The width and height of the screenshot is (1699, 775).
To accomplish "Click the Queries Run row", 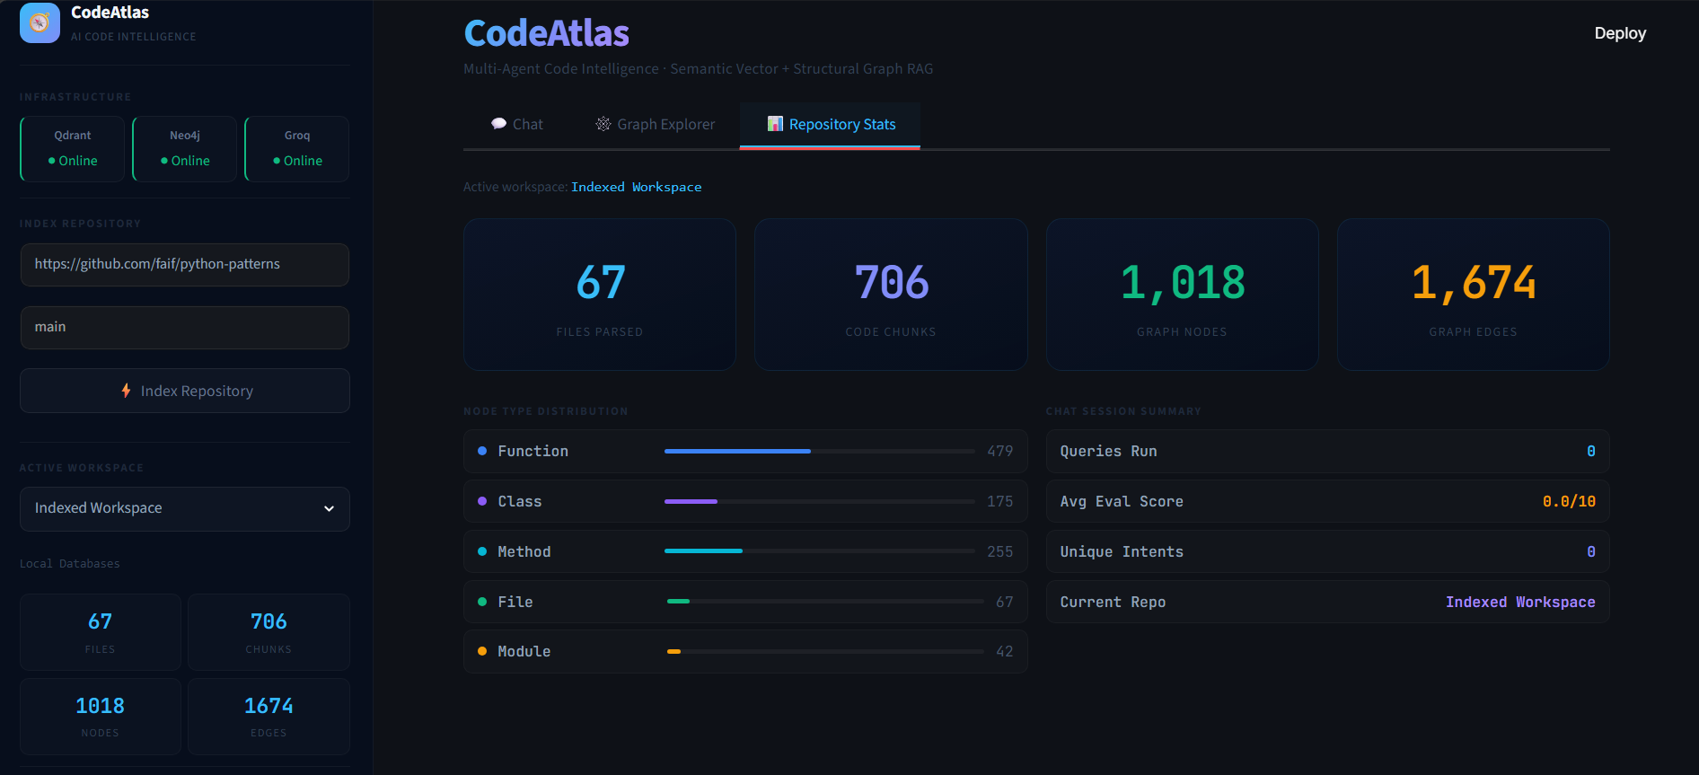I will pos(1327,451).
